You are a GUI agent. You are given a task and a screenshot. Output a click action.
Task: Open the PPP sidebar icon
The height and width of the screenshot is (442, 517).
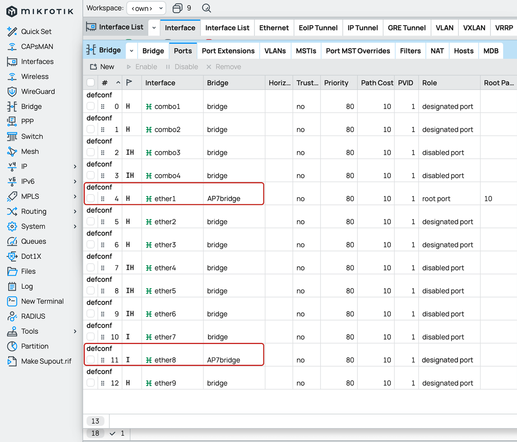pos(12,122)
